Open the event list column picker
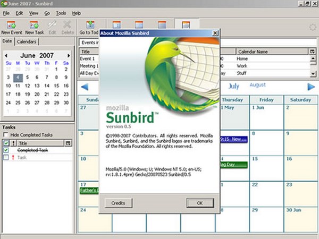 coord(312,52)
